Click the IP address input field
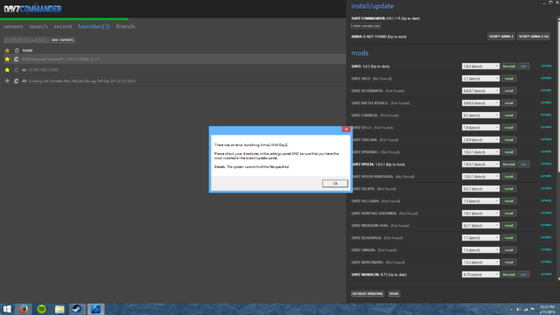The image size is (560, 315). pos(18,39)
